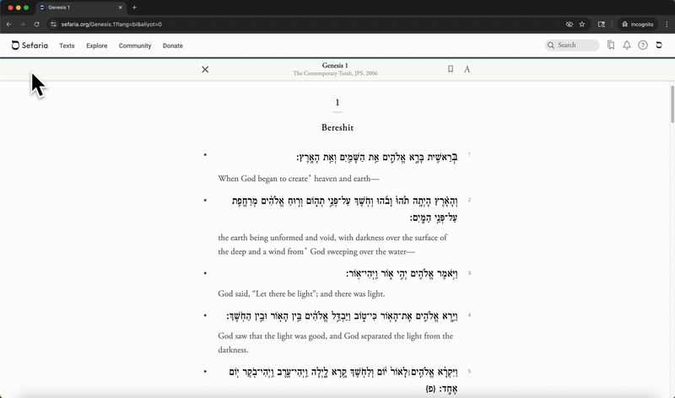675x398 pixels.
Task: Close the Genesis 1 reader panel
Action: tap(205, 69)
